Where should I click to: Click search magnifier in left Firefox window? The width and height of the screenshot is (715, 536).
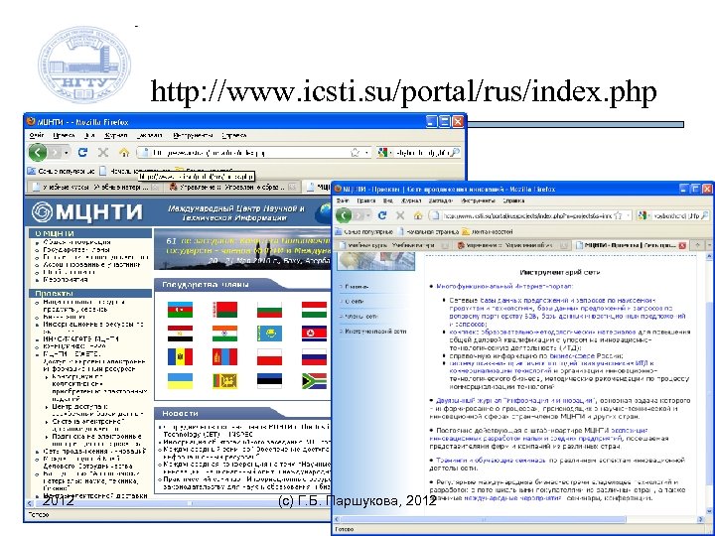455,153
